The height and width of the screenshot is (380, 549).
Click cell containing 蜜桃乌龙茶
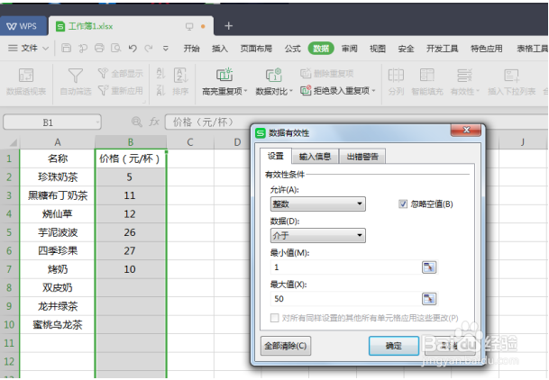tap(58, 325)
